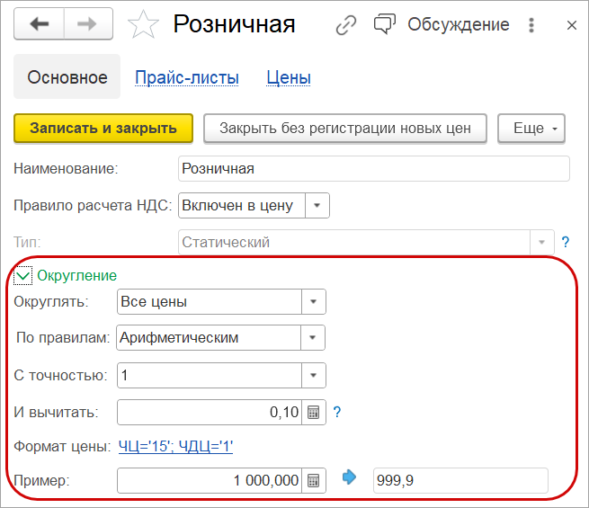Click the back navigation arrow
Image resolution: width=589 pixels, height=508 pixels.
[40, 25]
